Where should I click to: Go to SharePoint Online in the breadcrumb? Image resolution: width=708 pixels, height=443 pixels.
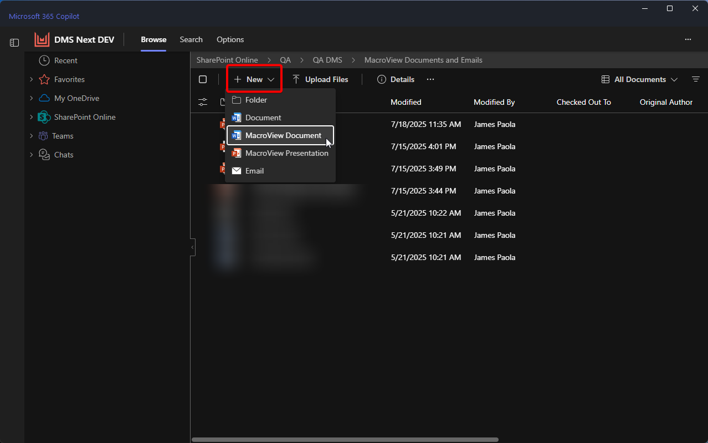[227, 60]
